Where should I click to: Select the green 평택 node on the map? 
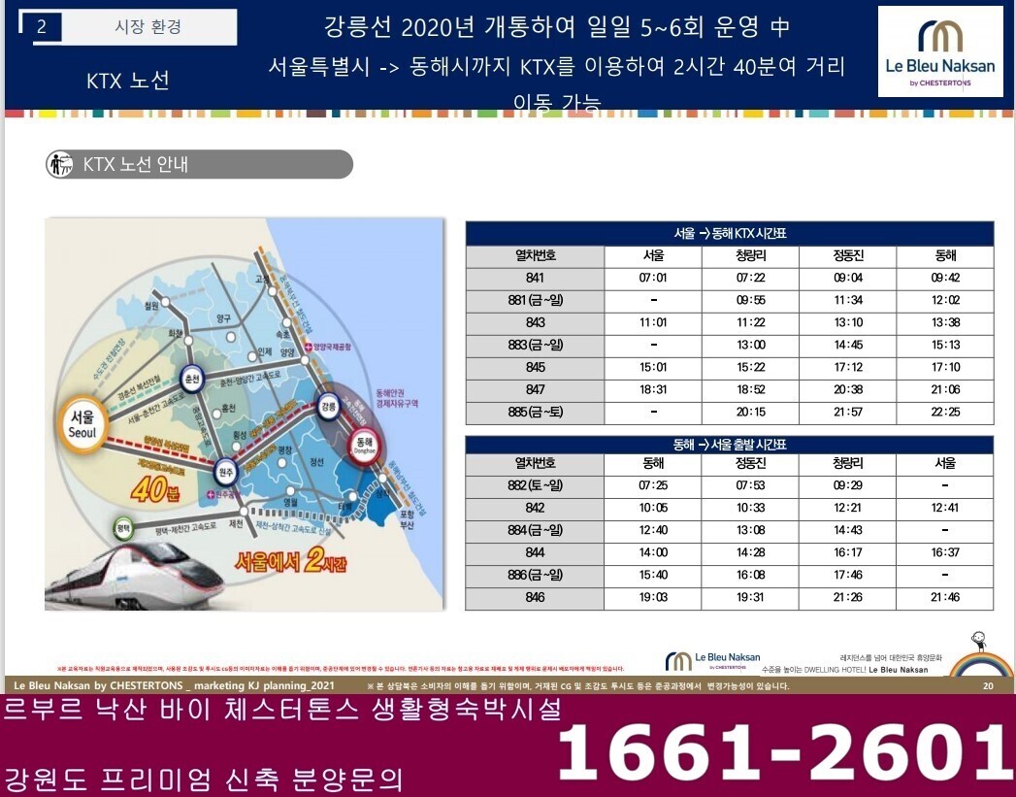click(123, 529)
